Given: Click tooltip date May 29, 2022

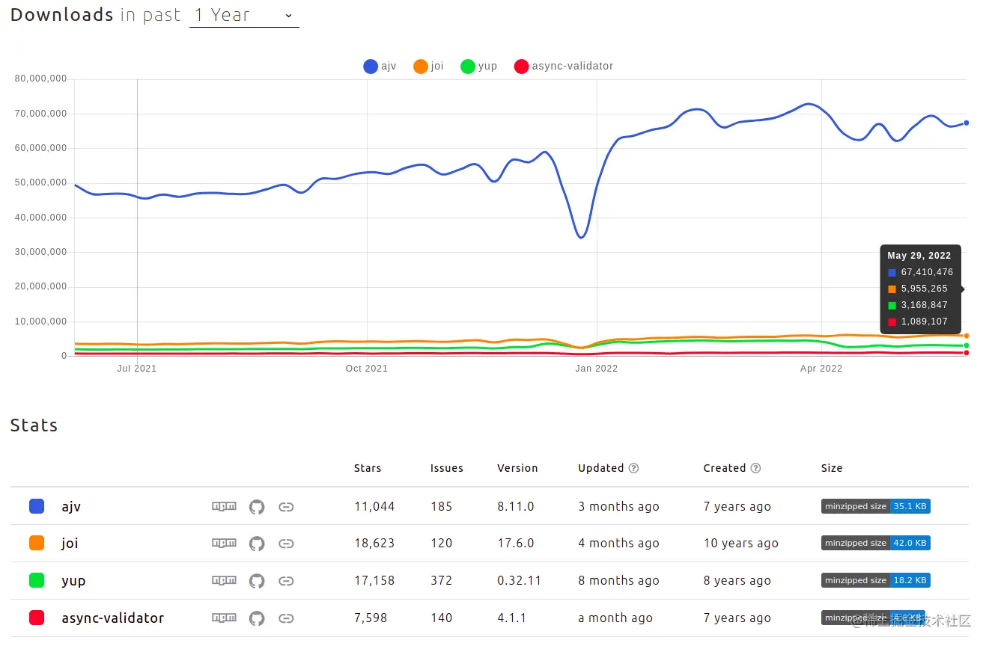Looking at the screenshot, I should [x=919, y=256].
